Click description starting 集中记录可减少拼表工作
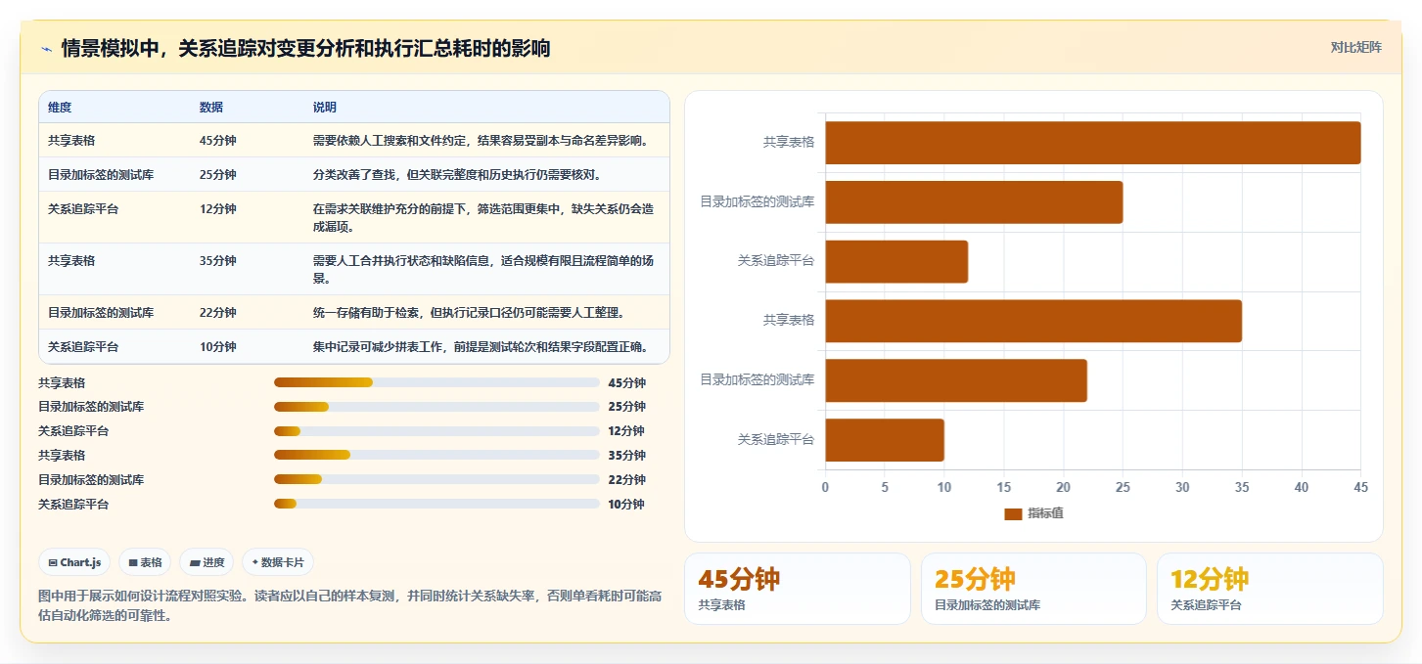 click(x=482, y=347)
